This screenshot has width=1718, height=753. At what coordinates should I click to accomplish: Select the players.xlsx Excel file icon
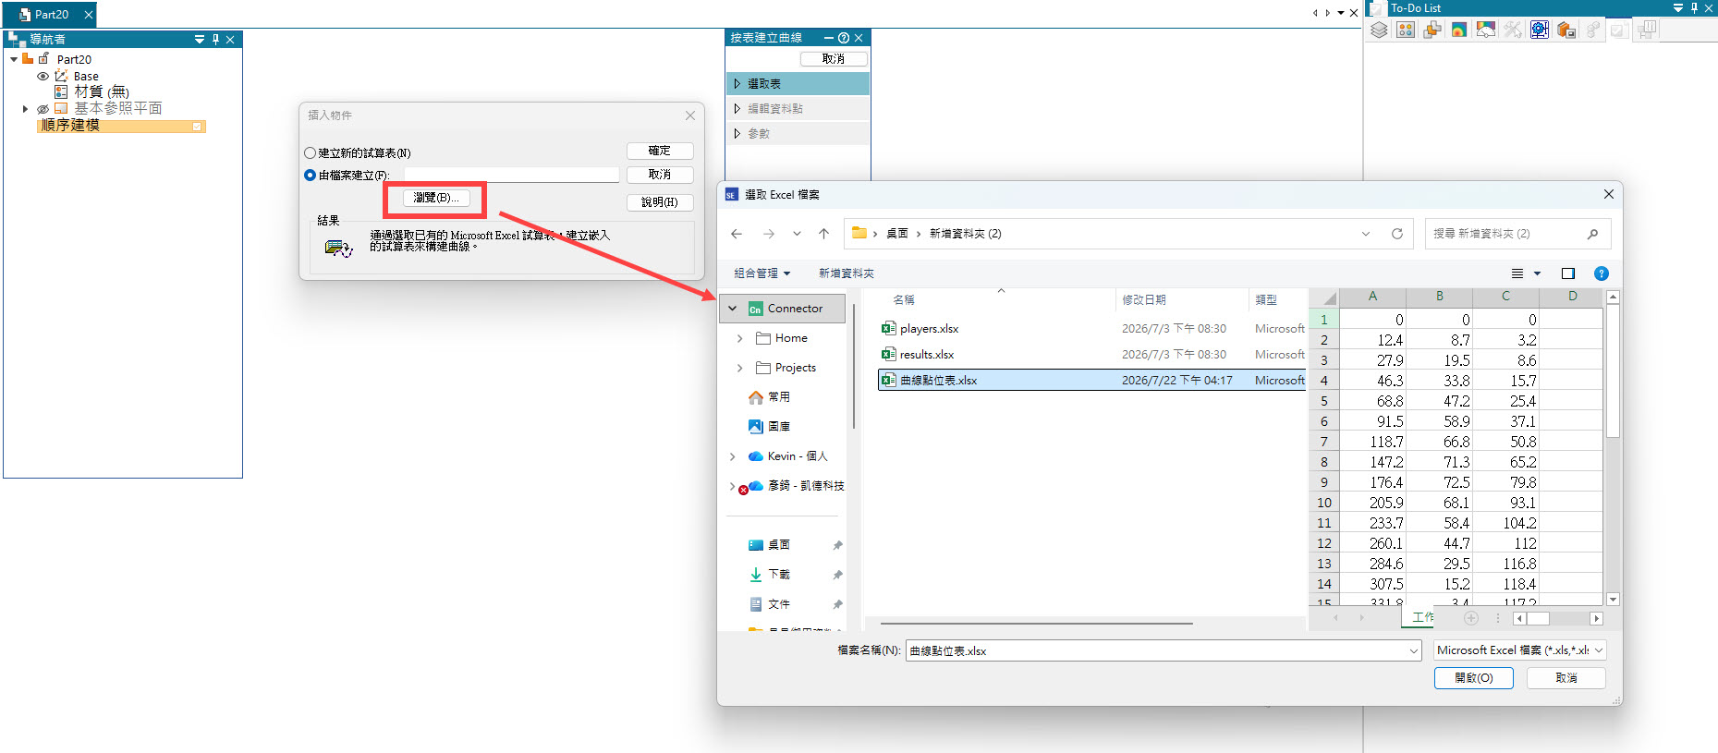pos(888,328)
